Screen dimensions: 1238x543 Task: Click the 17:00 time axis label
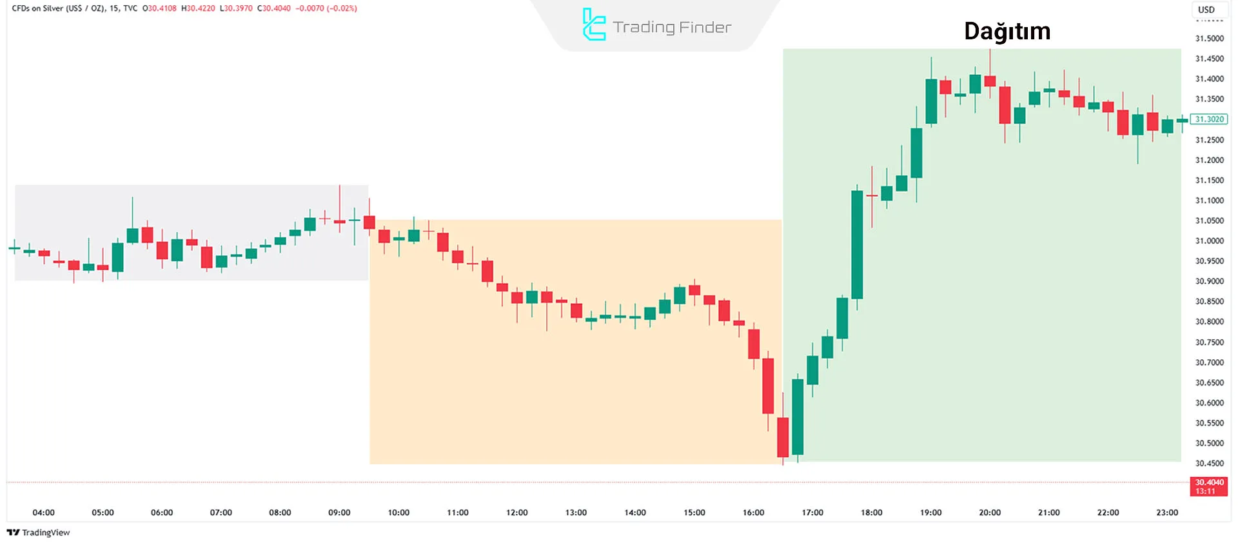tap(812, 513)
